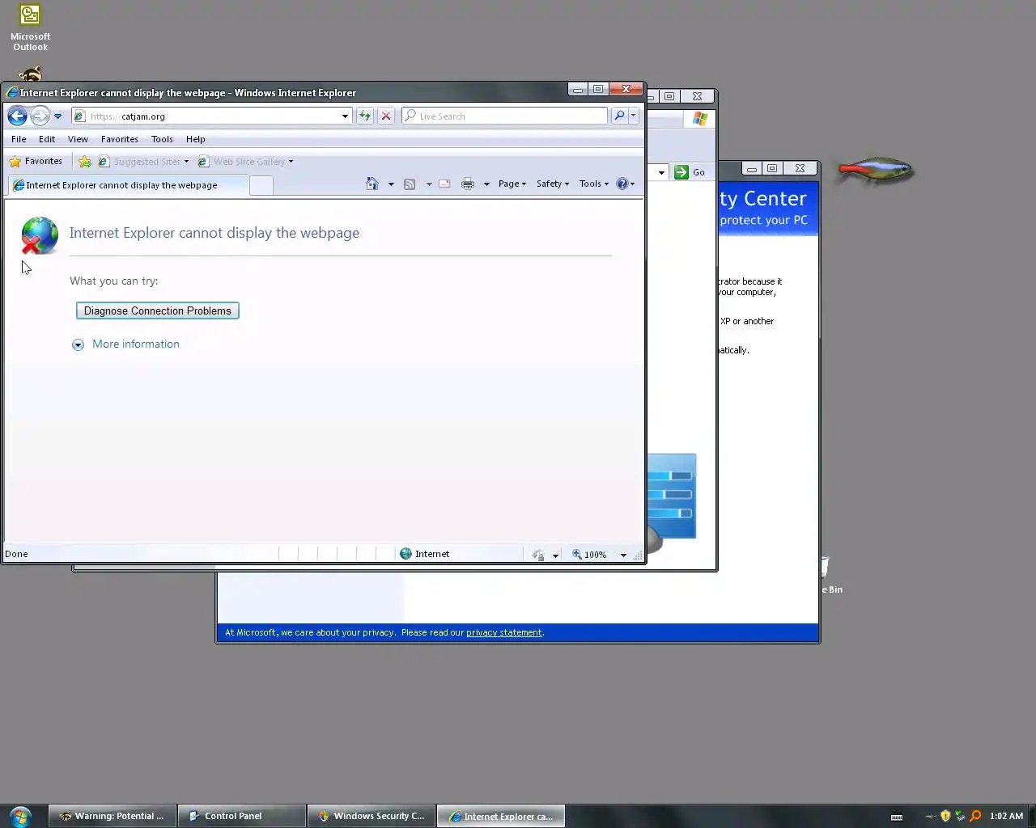Switch to the Control Panel taskbar button
The width and height of the screenshot is (1036, 828).
(241, 816)
